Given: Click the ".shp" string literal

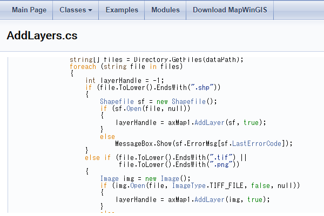Looking at the screenshot, I should coord(202,88).
